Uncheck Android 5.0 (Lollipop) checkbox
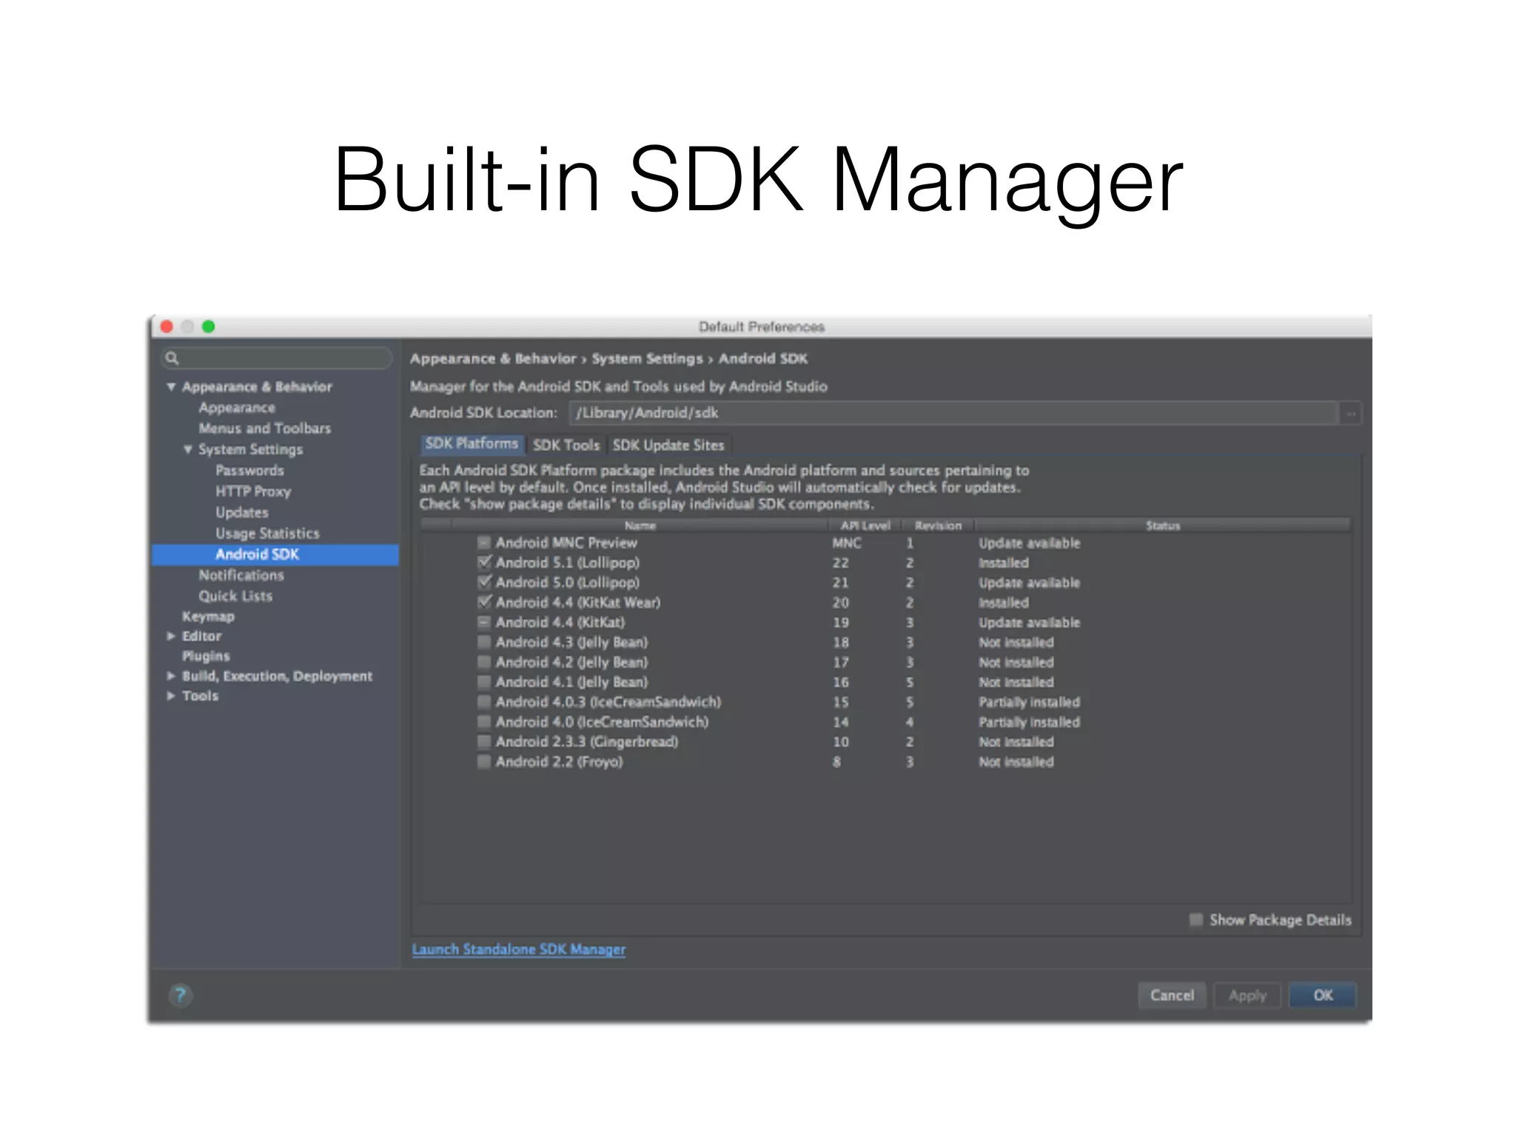The image size is (1516, 1137). point(484,583)
